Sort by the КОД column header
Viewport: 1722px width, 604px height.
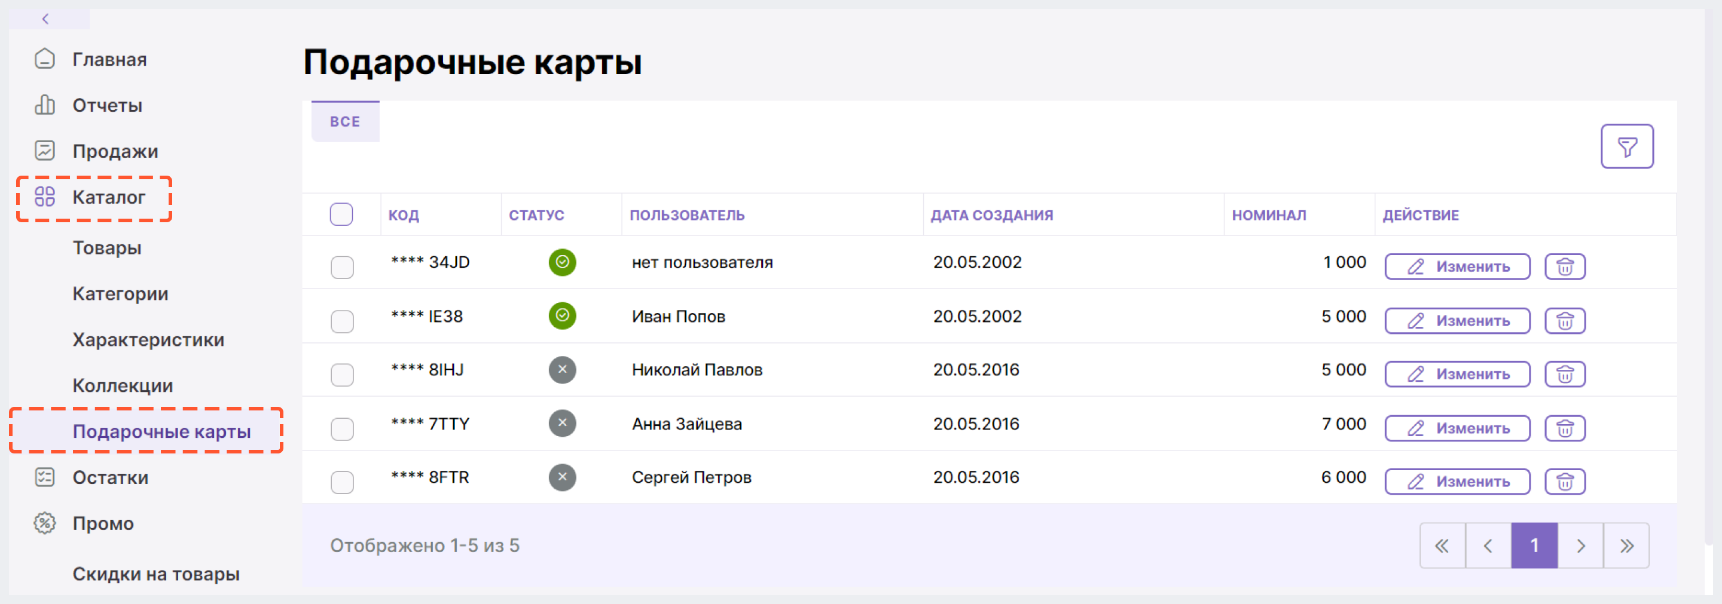[x=404, y=215]
